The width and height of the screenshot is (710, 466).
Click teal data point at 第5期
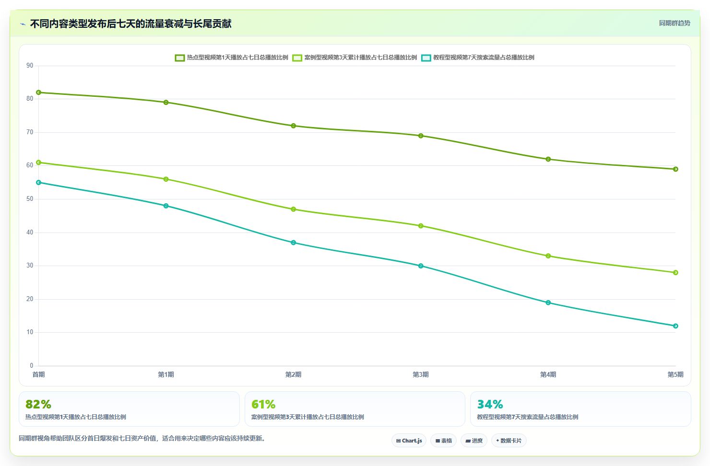675,326
